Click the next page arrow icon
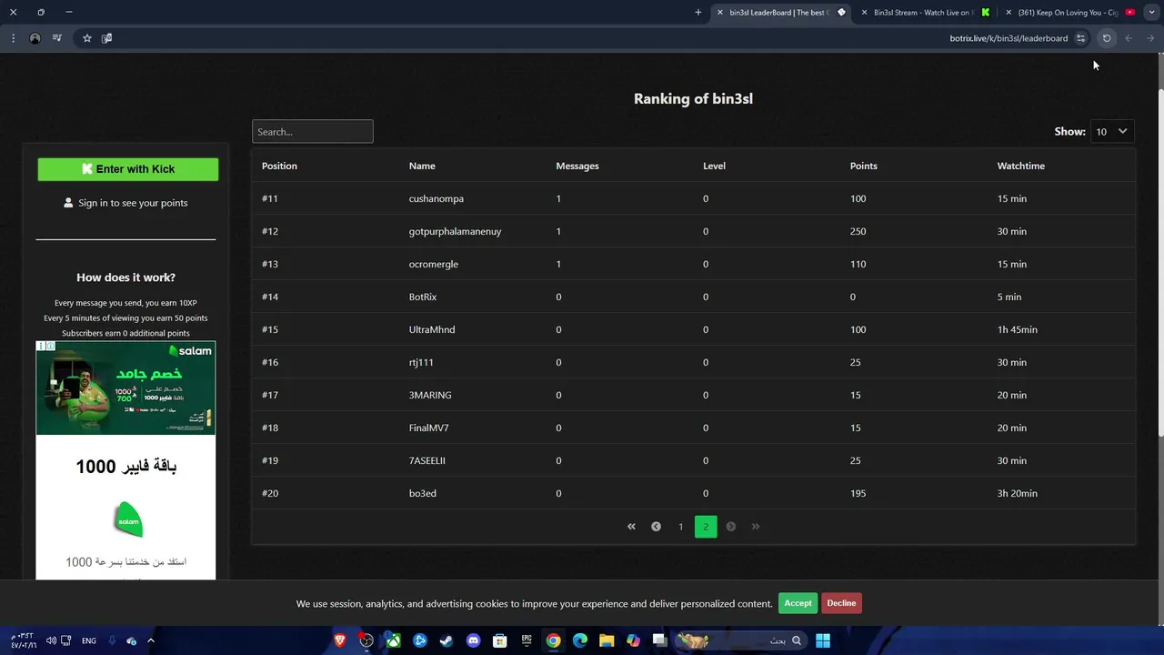1164x655 pixels. (730, 527)
